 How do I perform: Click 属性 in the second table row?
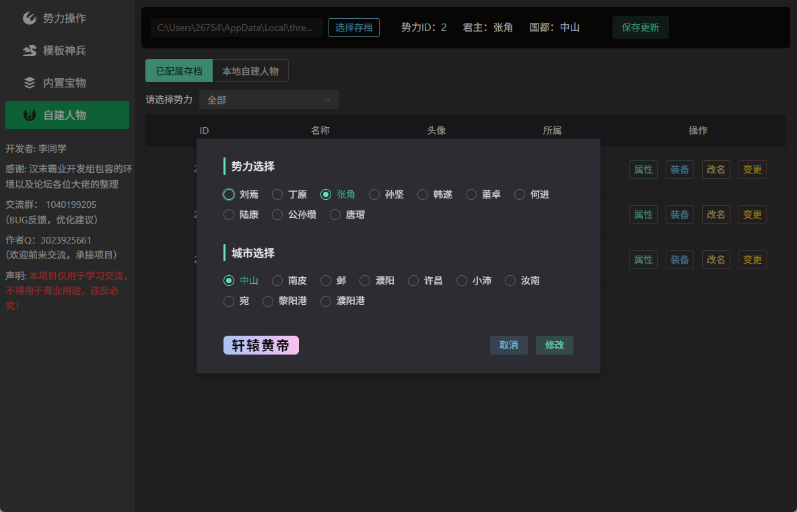(644, 215)
